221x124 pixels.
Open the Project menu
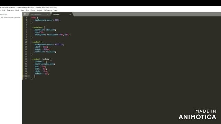pyautogui.click(x=39, y=10)
